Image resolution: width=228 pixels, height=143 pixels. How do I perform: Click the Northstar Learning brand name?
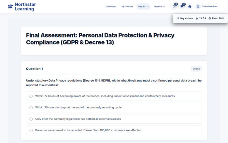pyautogui.click(x=25, y=7)
